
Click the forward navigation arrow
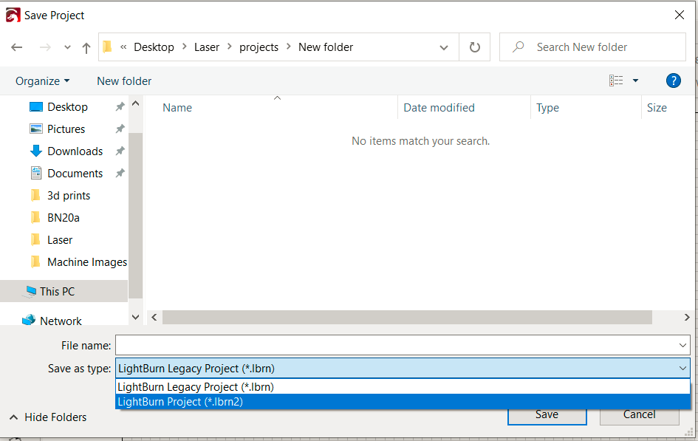[45, 47]
